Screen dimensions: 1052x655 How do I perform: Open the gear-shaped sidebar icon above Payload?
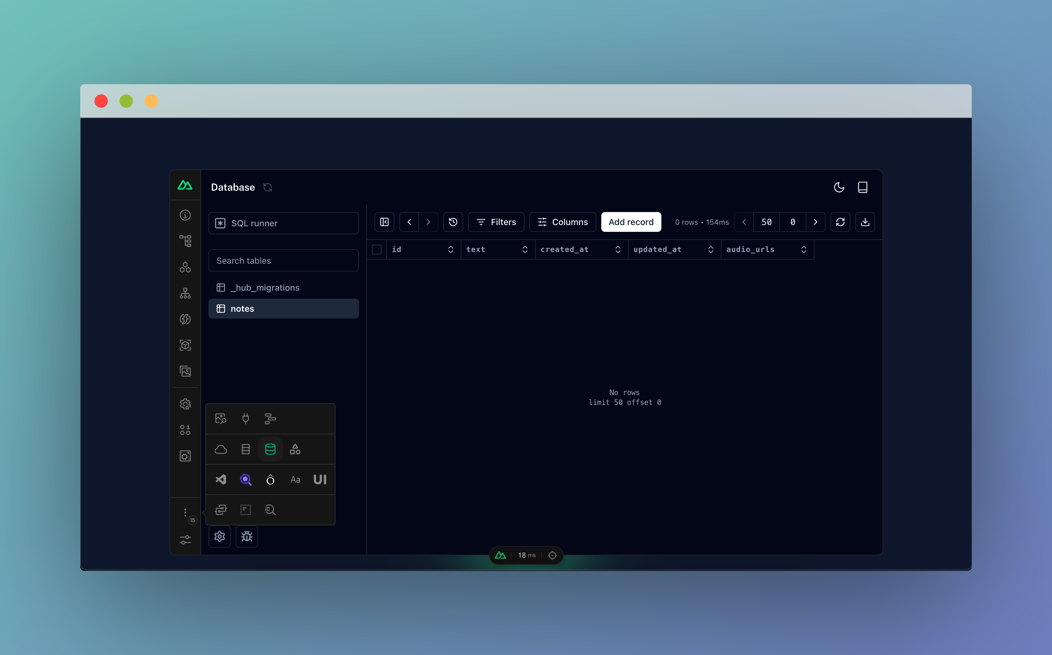(x=185, y=404)
